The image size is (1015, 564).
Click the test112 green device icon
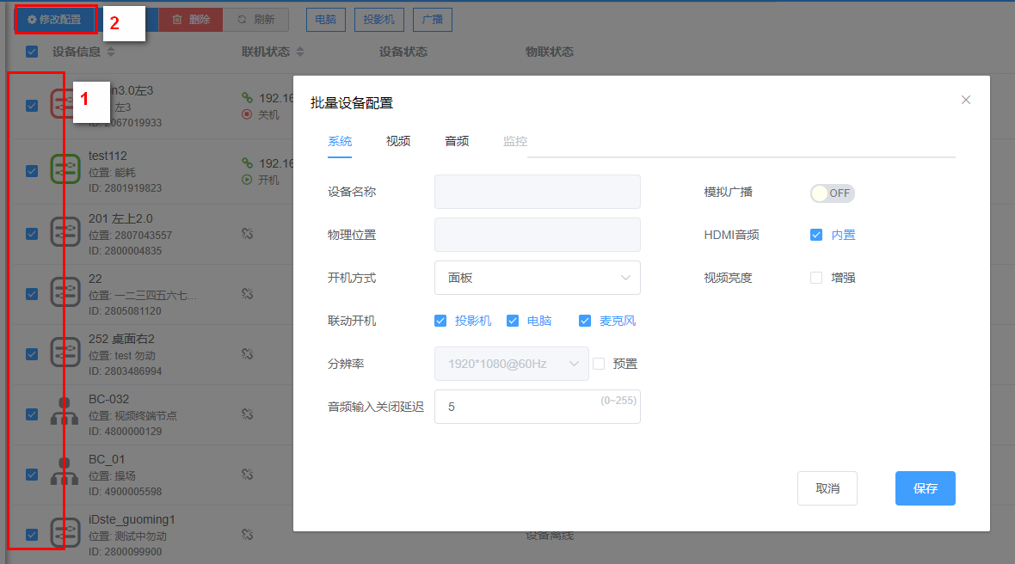click(65, 170)
